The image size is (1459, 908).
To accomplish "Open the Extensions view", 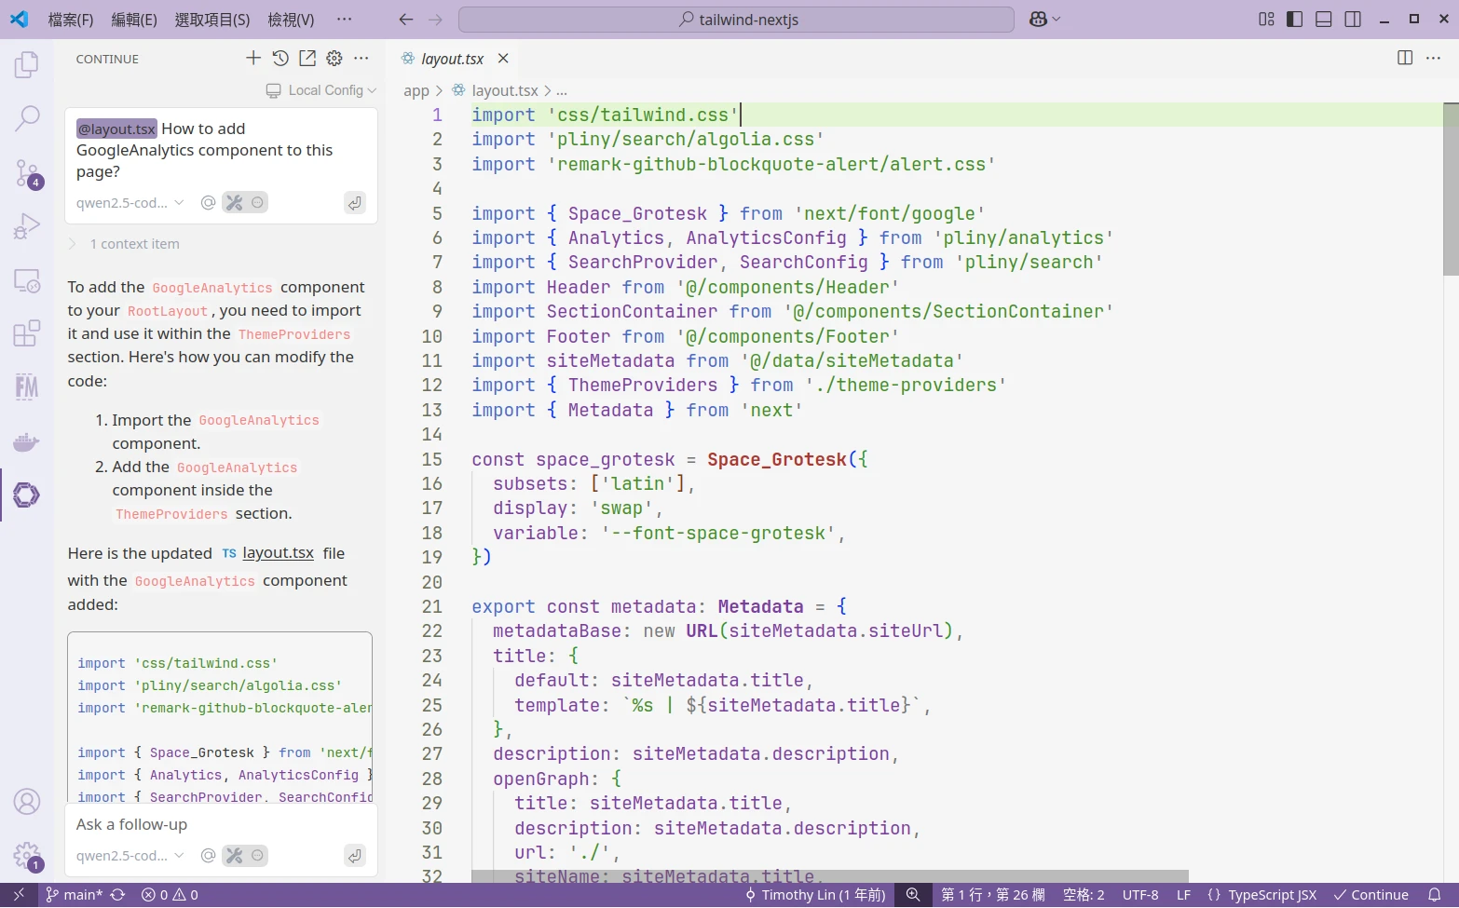I will (27, 333).
